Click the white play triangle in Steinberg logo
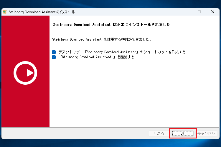This screenshot has width=221, height=147. click(29, 73)
